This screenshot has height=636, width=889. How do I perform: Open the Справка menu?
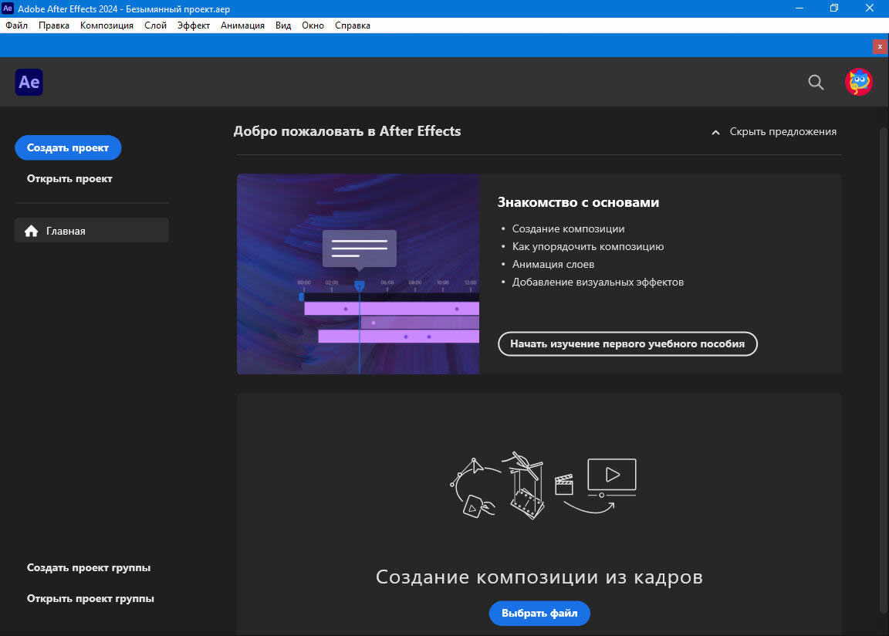[x=353, y=25]
